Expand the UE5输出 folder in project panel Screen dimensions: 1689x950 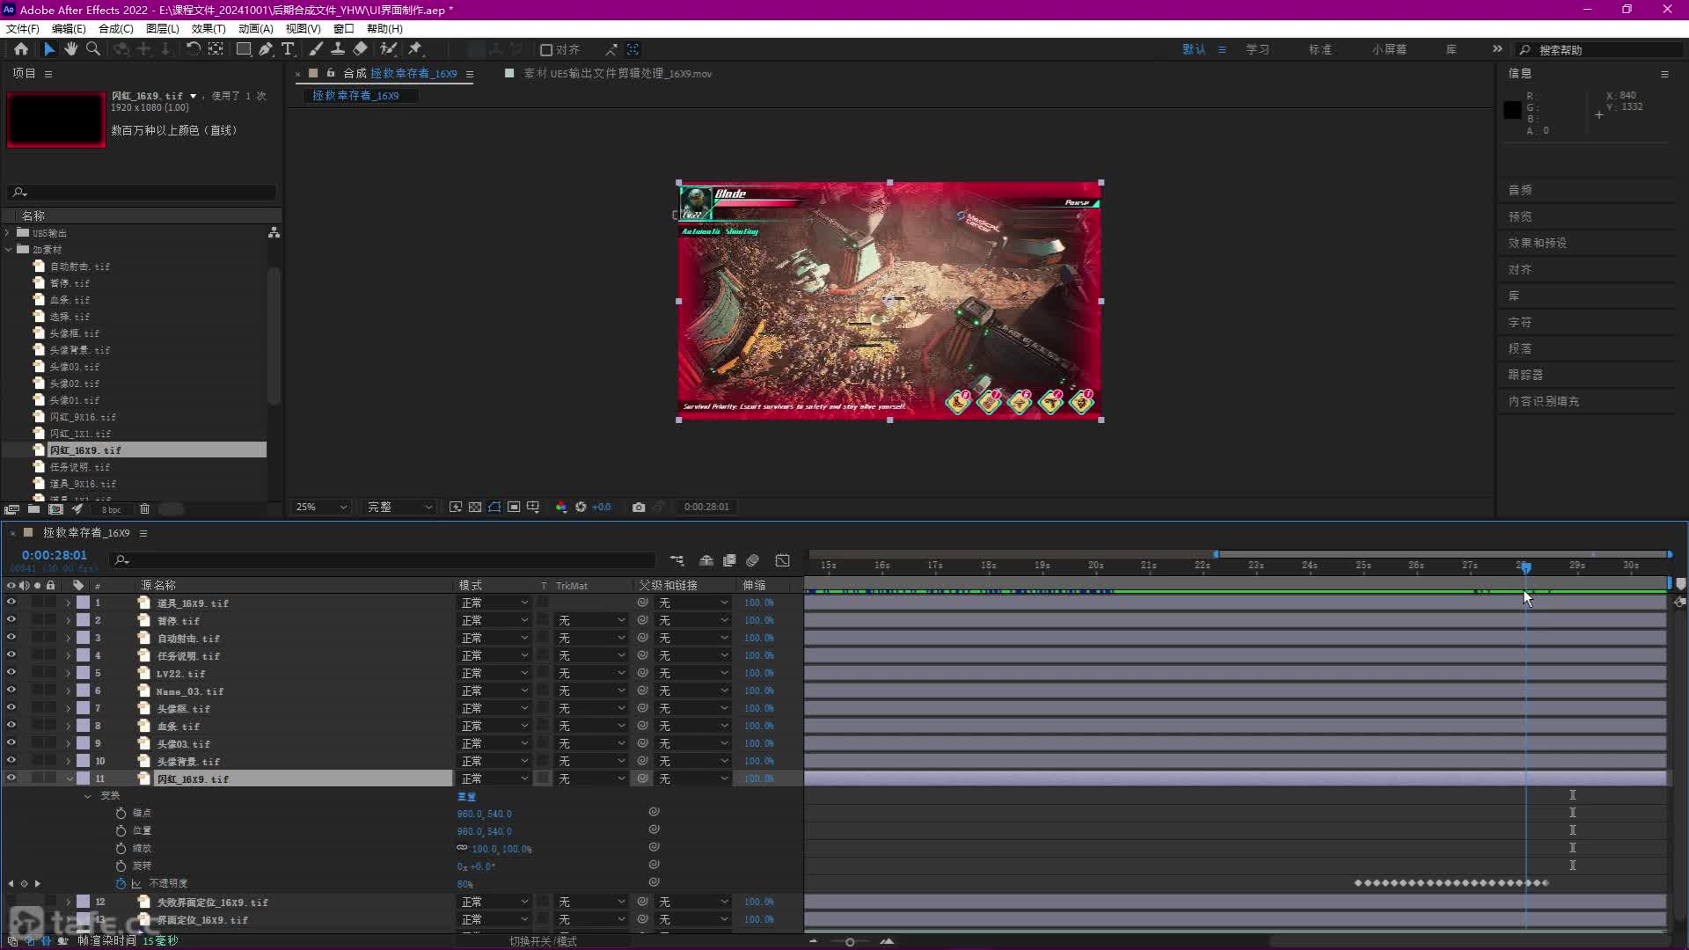click(8, 233)
